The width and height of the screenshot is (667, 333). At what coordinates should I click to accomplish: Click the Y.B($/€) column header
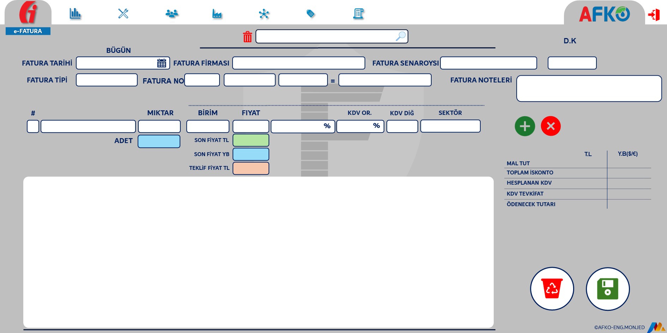pos(628,154)
